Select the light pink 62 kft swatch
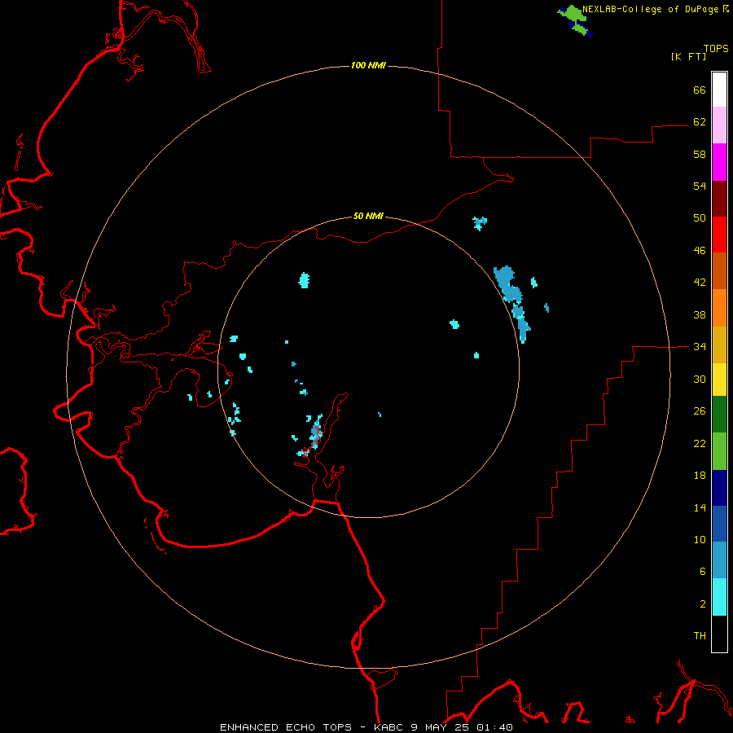Image resolution: width=733 pixels, height=733 pixels. (x=719, y=125)
